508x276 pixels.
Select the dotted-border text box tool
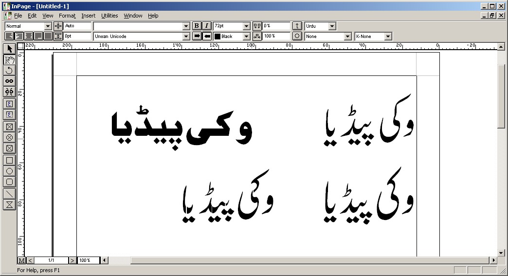[x=9, y=115]
